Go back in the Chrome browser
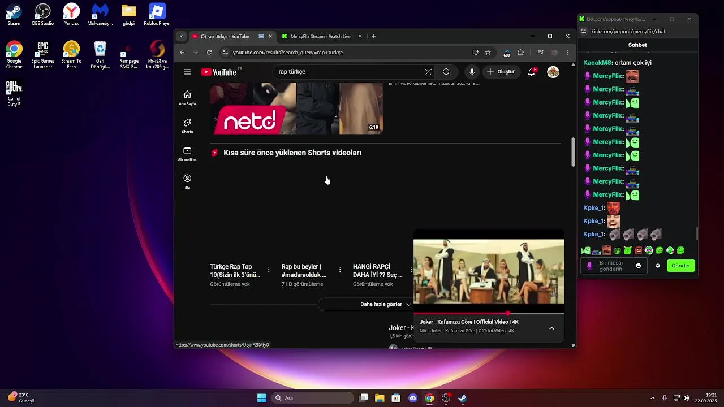This screenshot has width=724, height=407. [x=182, y=52]
